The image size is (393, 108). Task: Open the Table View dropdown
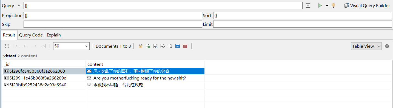click(x=366, y=46)
